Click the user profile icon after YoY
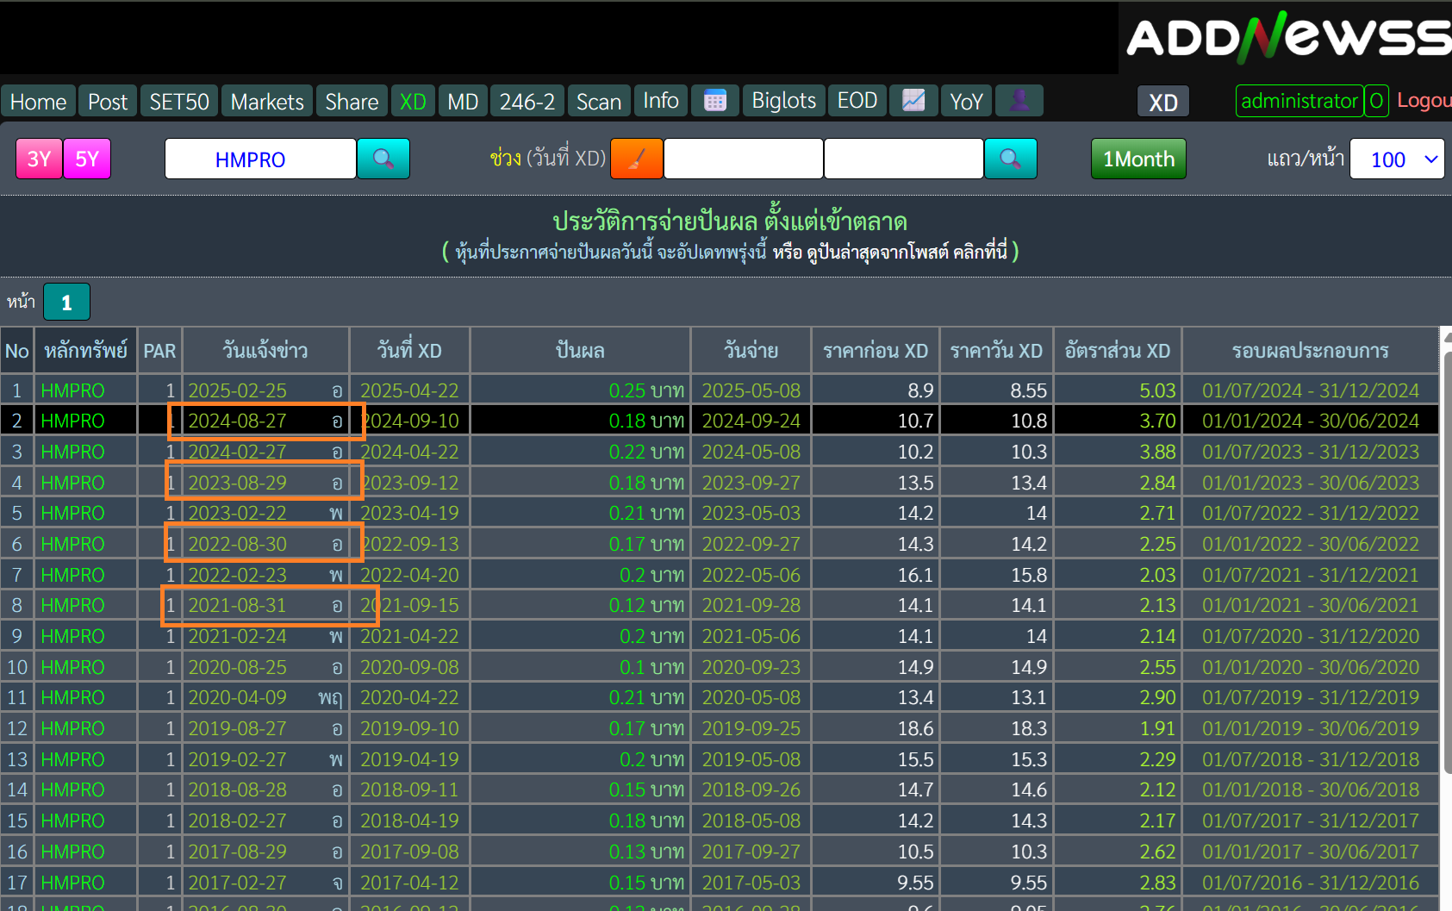This screenshot has height=911, width=1452. pos(1019,101)
